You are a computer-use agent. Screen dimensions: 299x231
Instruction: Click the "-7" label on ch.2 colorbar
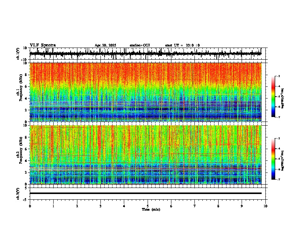279,179
